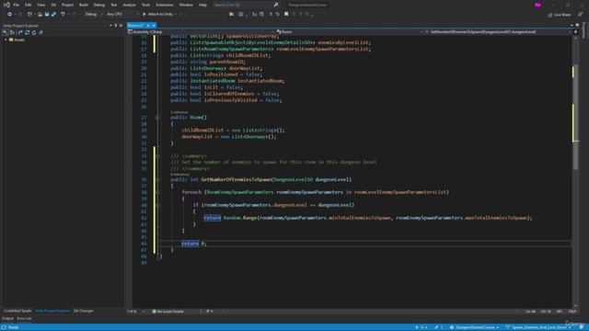Open the Assembly-CSharp project dropdown
The image size is (589, 331).
click(202, 32)
